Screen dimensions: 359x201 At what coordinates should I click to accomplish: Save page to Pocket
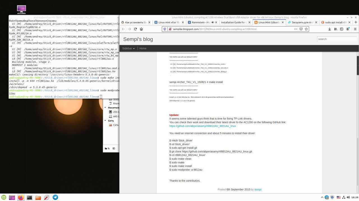point(301,29)
